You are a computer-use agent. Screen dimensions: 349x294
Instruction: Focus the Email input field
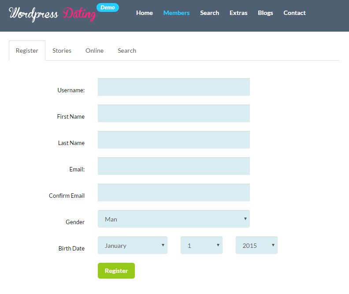pos(174,166)
